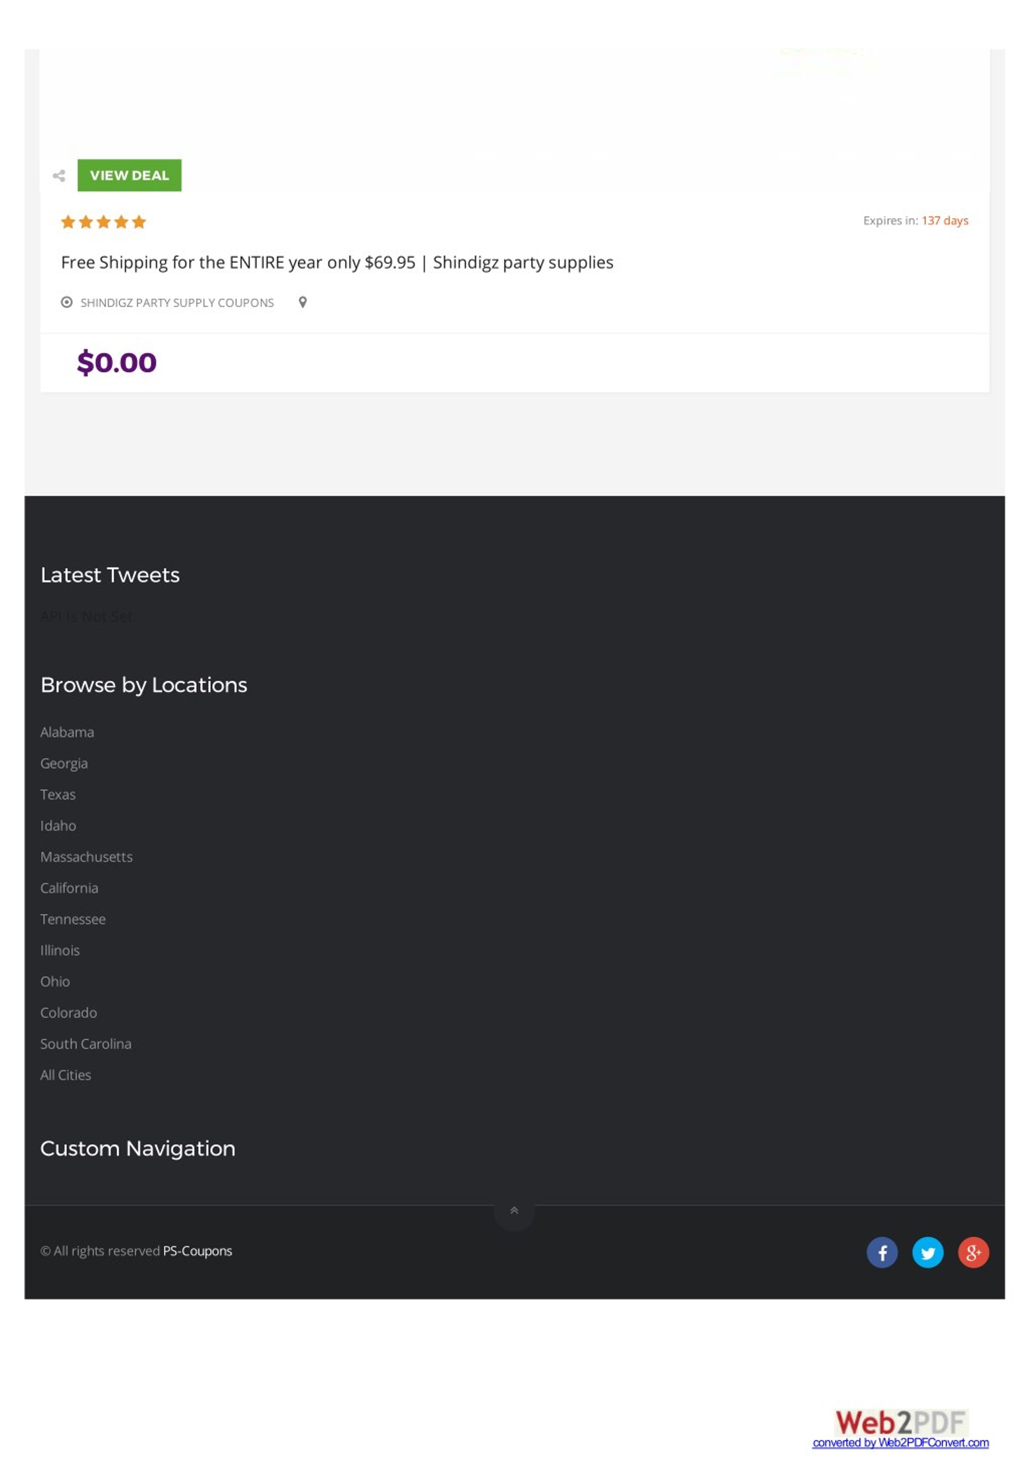Browse coupons in Alabama
This screenshot has height=1457, width=1030.
click(67, 732)
